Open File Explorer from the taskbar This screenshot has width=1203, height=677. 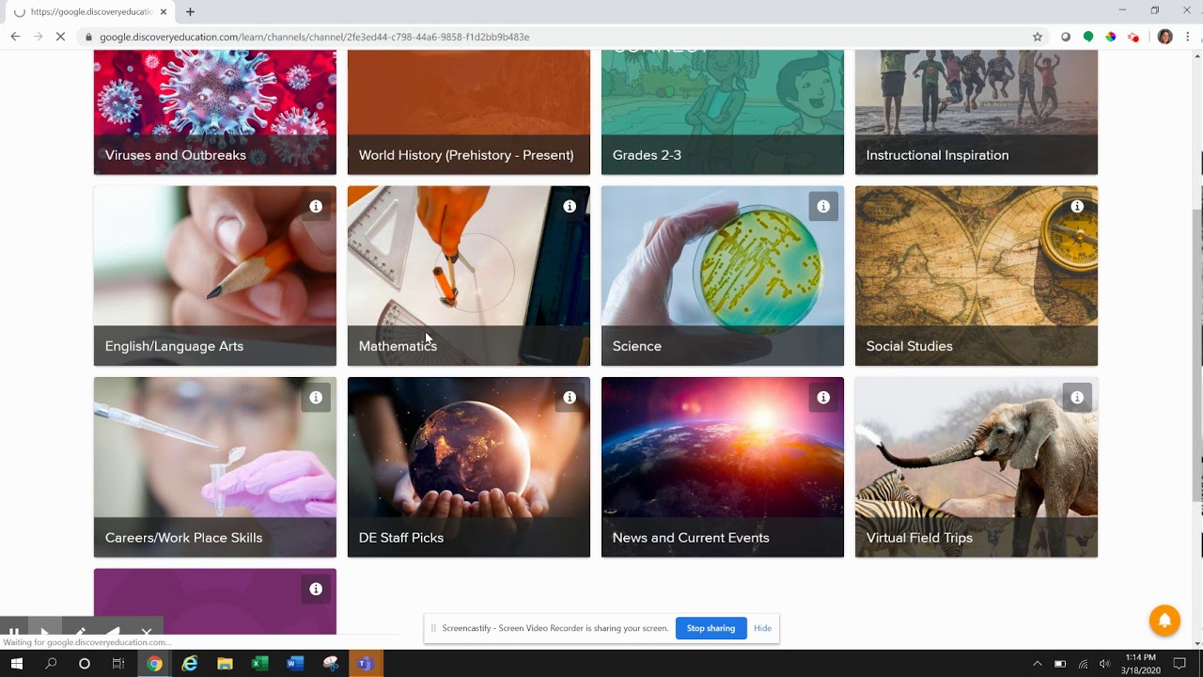(225, 664)
